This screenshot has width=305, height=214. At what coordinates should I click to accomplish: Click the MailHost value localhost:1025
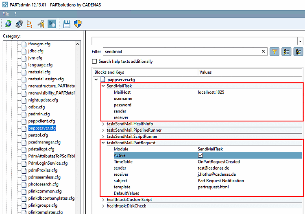(211, 92)
